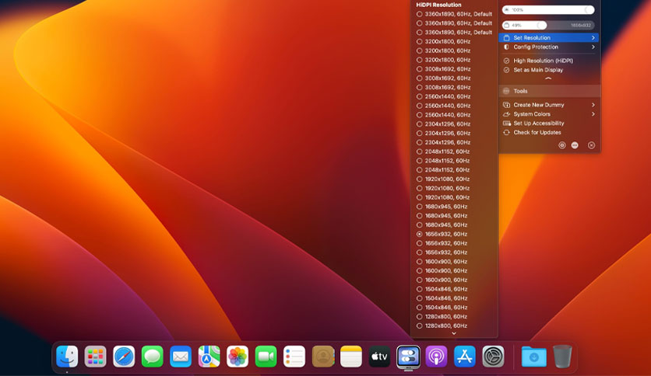Adjust the 100% brightness slider

(548, 9)
